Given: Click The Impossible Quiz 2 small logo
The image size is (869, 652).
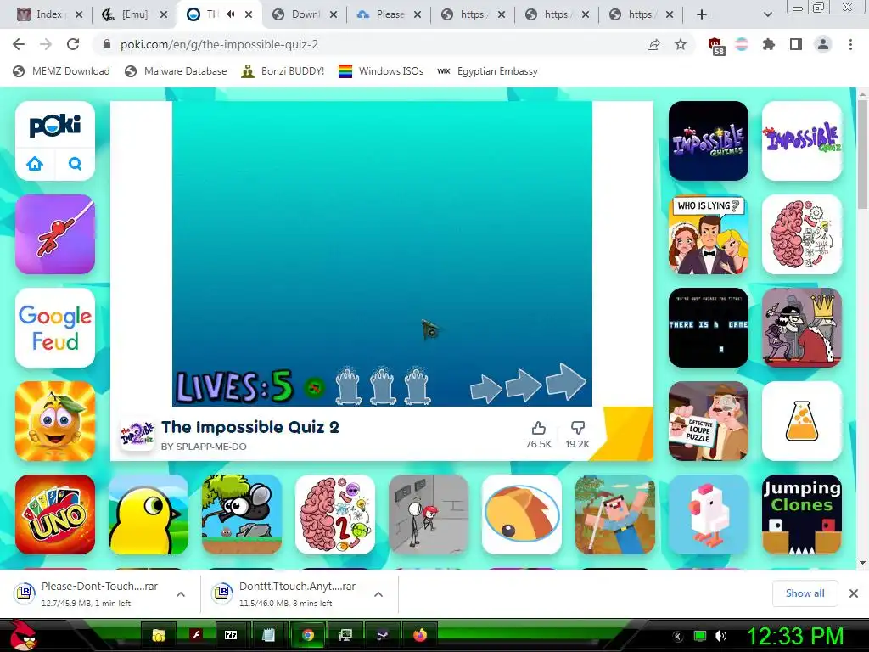Looking at the screenshot, I should 137,434.
